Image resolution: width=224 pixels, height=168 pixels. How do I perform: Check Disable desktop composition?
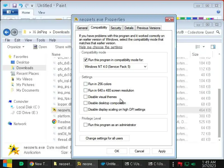pyautogui.click(x=85, y=103)
